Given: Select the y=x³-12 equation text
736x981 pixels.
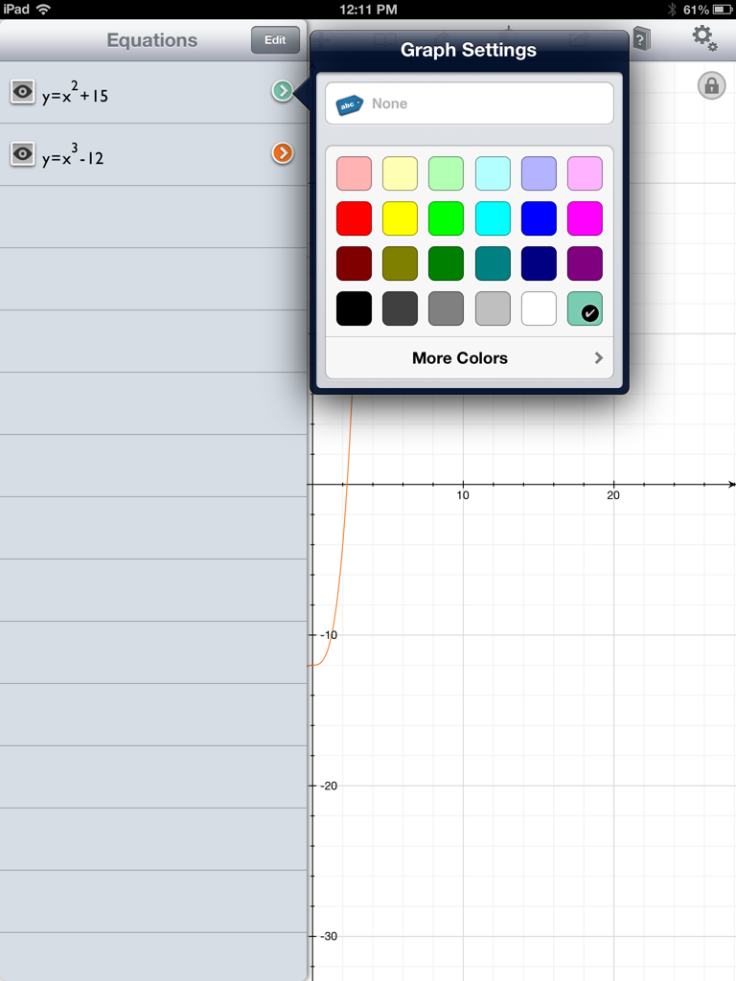Looking at the screenshot, I should pyautogui.click(x=73, y=154).
